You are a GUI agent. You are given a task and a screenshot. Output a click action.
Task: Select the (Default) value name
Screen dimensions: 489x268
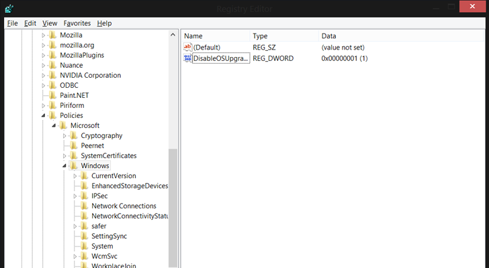(x=207, y=48)
